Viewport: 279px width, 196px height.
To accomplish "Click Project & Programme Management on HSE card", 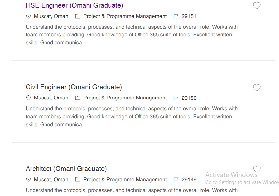I will point(125,16).
